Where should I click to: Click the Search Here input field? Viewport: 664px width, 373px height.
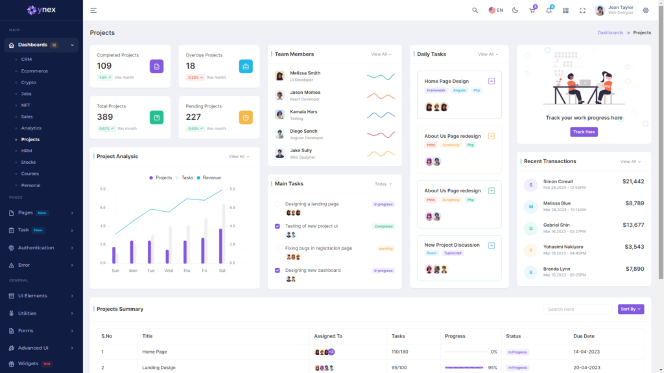(577, 310)
